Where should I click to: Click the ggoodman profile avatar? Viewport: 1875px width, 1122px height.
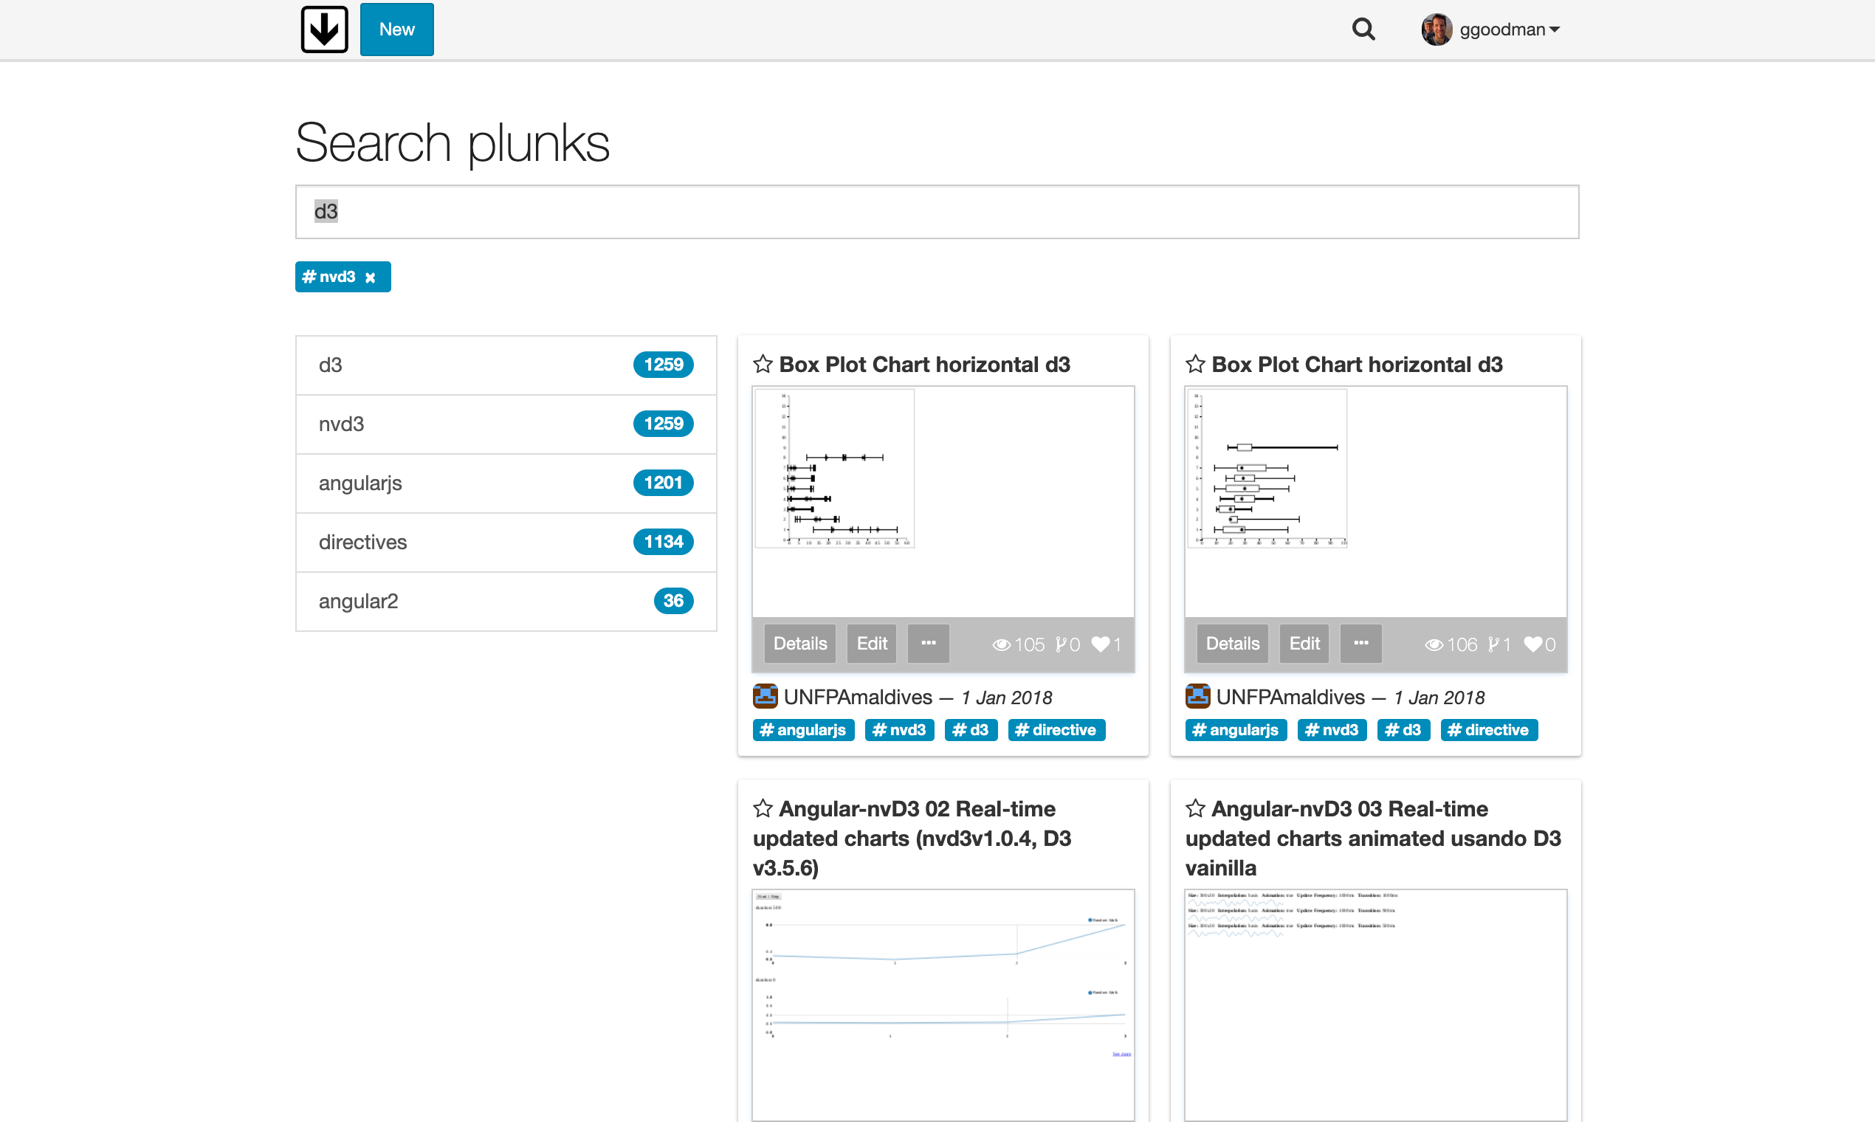click(x=1437, y=30)
